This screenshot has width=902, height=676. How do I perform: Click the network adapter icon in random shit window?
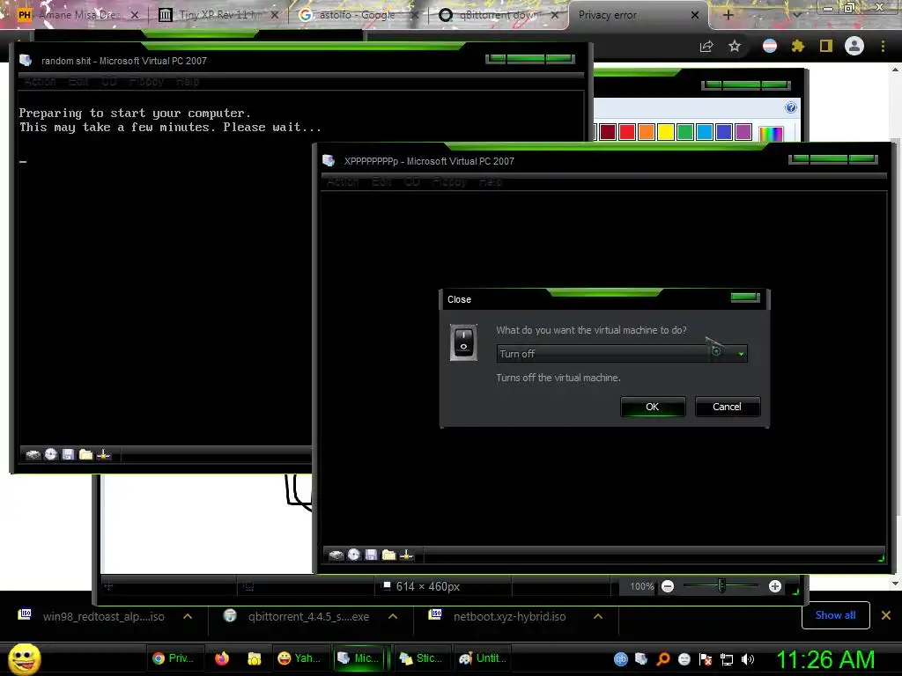tap(104, 455)
